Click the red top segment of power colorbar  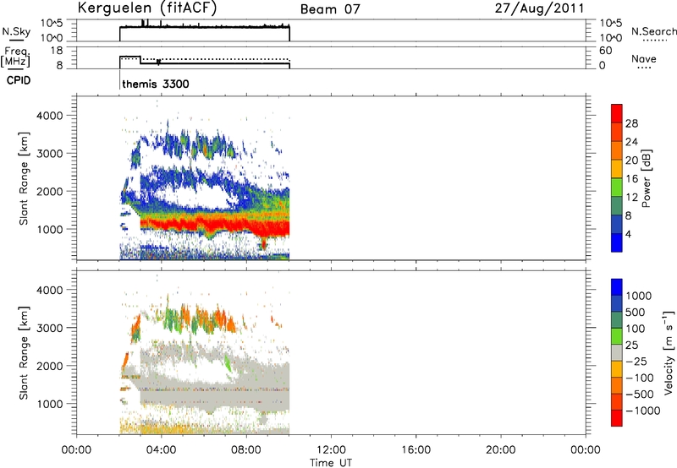pyautogui.click(x=617, y=114)
